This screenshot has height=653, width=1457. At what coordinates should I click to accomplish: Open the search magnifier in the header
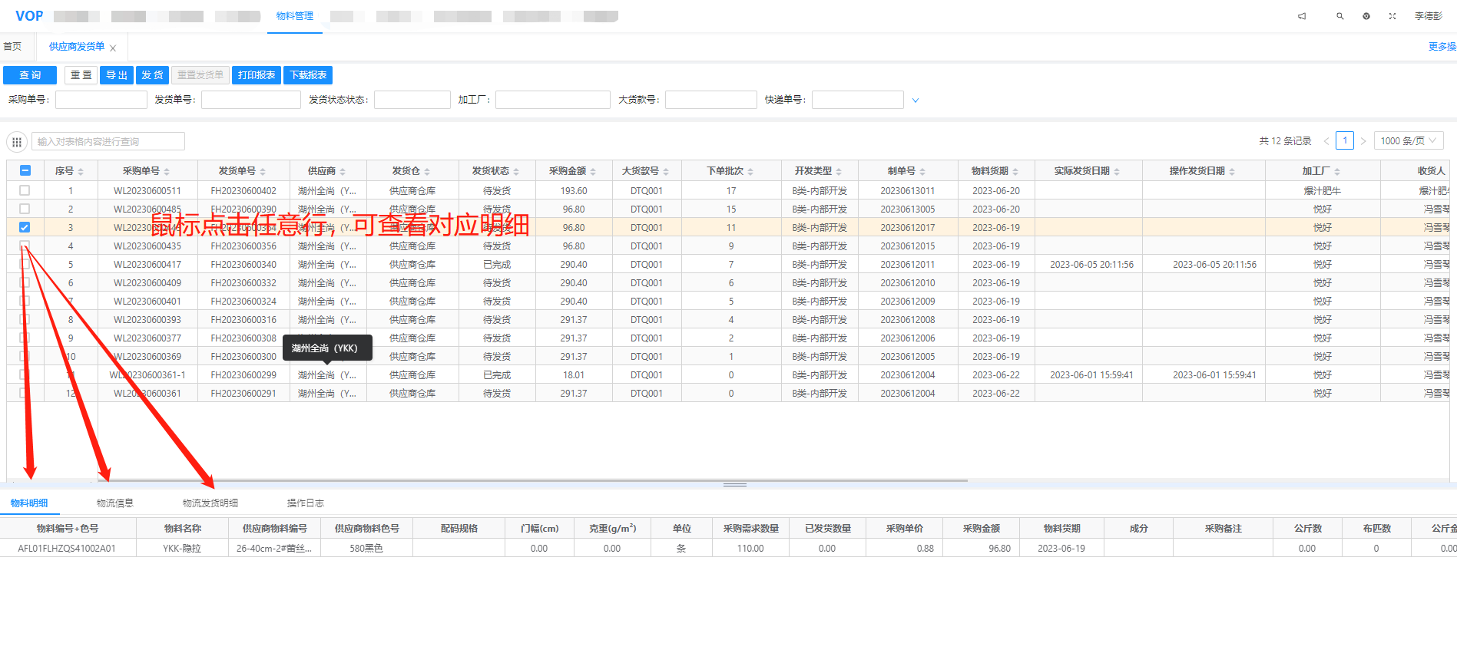pos(1339,16)
